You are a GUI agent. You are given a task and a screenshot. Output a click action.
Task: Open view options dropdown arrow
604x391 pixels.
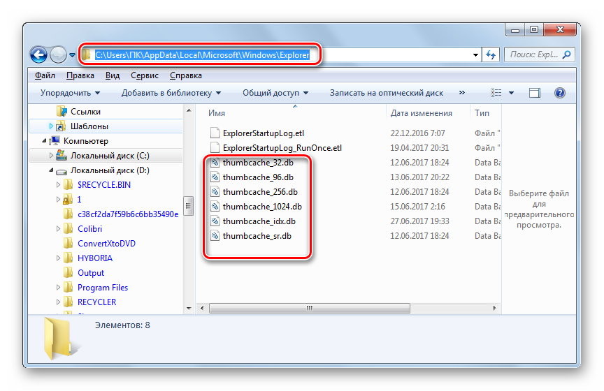click(511, 93)
